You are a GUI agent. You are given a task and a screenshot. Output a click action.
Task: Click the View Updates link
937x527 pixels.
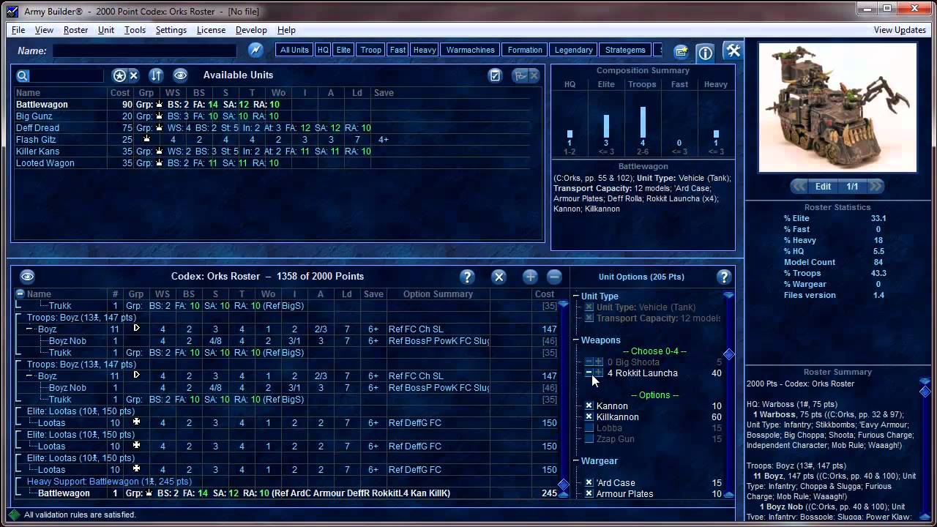click(900, 30)
